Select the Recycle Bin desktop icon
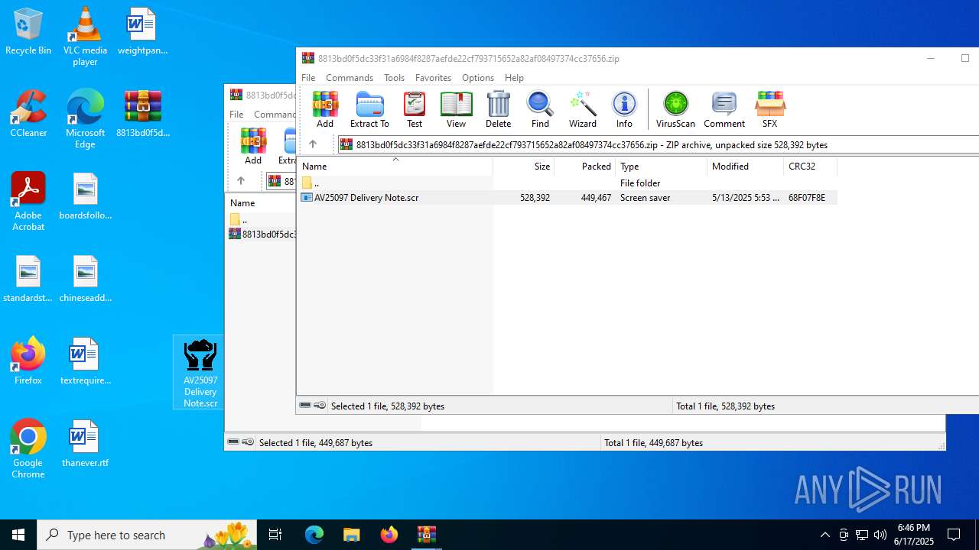 [28, 31]
